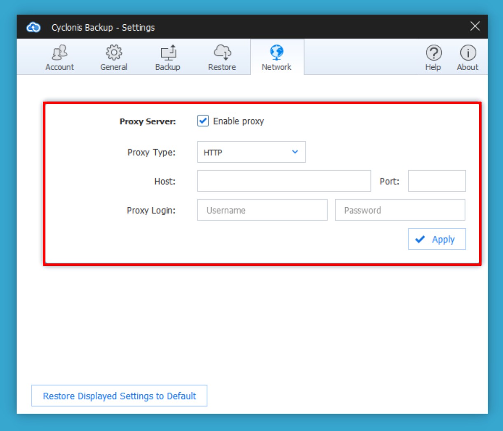This screenshot has height=431, width=503.
Task: Open Help via the question mark icon
Action: click(x=433, y=53)
